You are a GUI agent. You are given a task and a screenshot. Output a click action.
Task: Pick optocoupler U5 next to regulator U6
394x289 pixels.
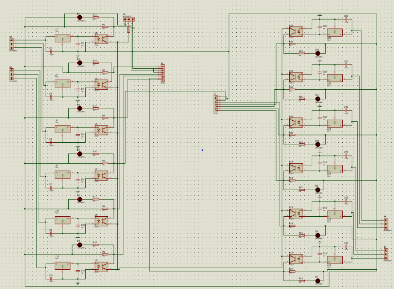[101, 130]
